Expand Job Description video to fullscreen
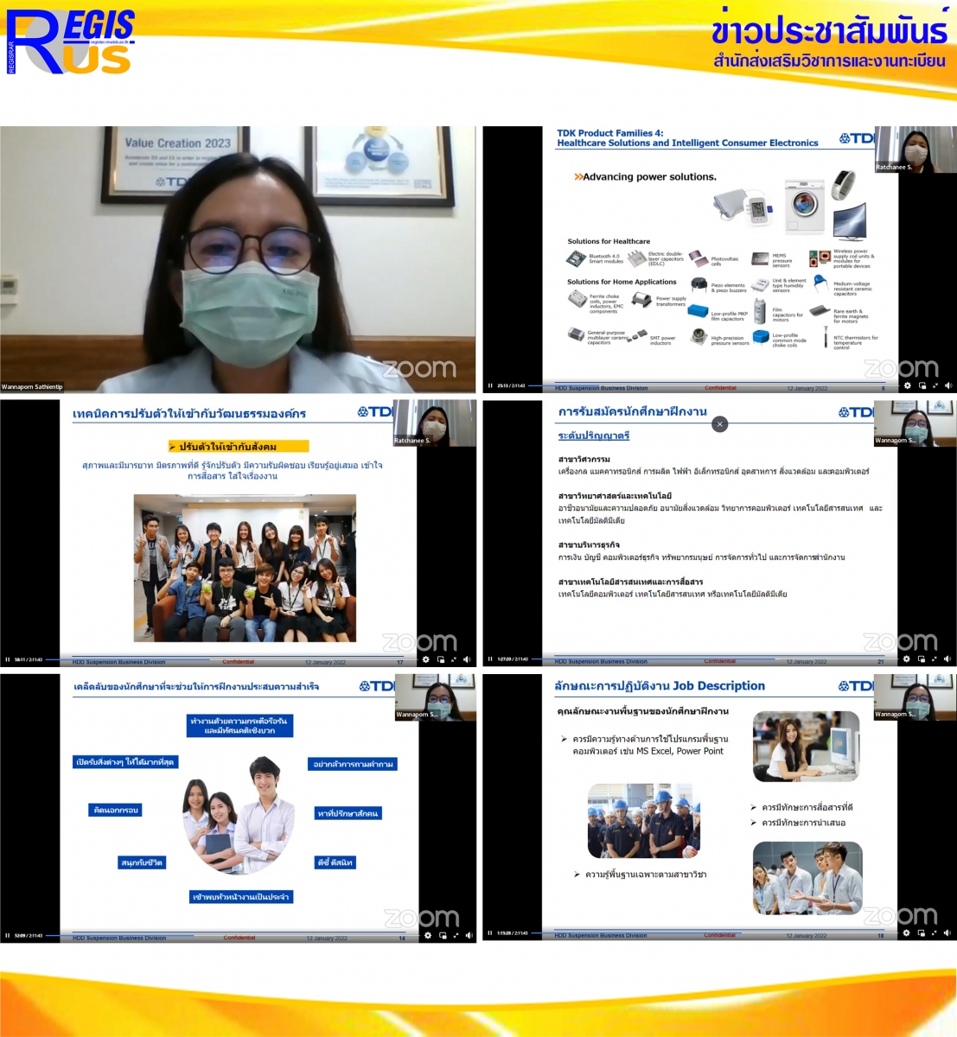Viewport: 957px width, 1037px height. pos(935,933)
